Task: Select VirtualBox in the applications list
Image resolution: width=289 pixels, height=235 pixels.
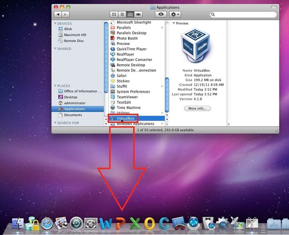Action: 136,118
